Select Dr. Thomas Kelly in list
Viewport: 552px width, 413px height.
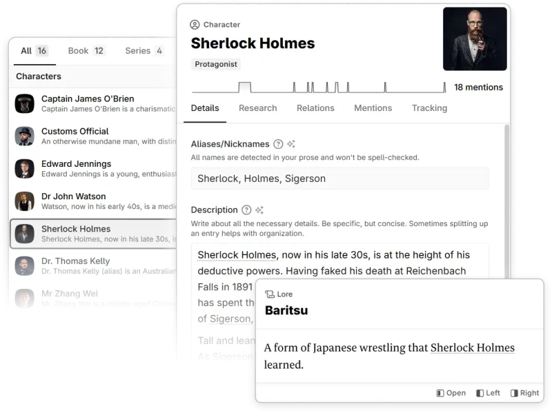pyautogui.click(x=93, y=266)
